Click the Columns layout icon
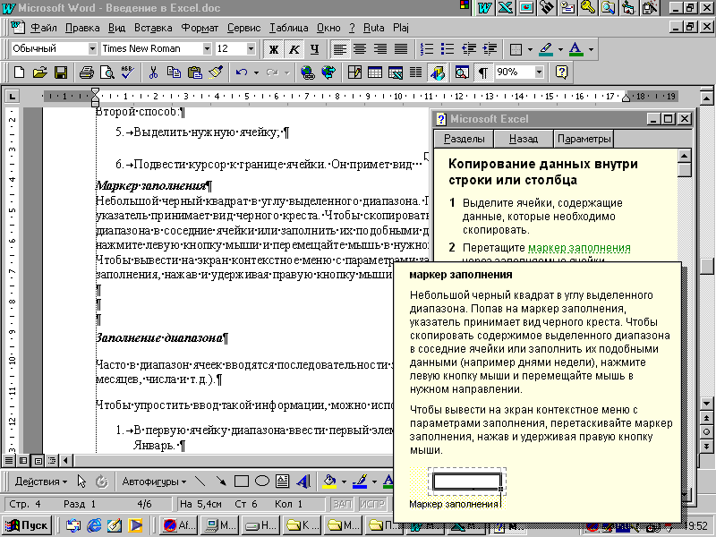 (x=415, y=72)
